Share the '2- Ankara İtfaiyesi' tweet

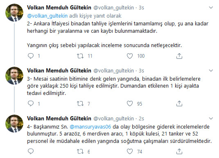point(179,56)
